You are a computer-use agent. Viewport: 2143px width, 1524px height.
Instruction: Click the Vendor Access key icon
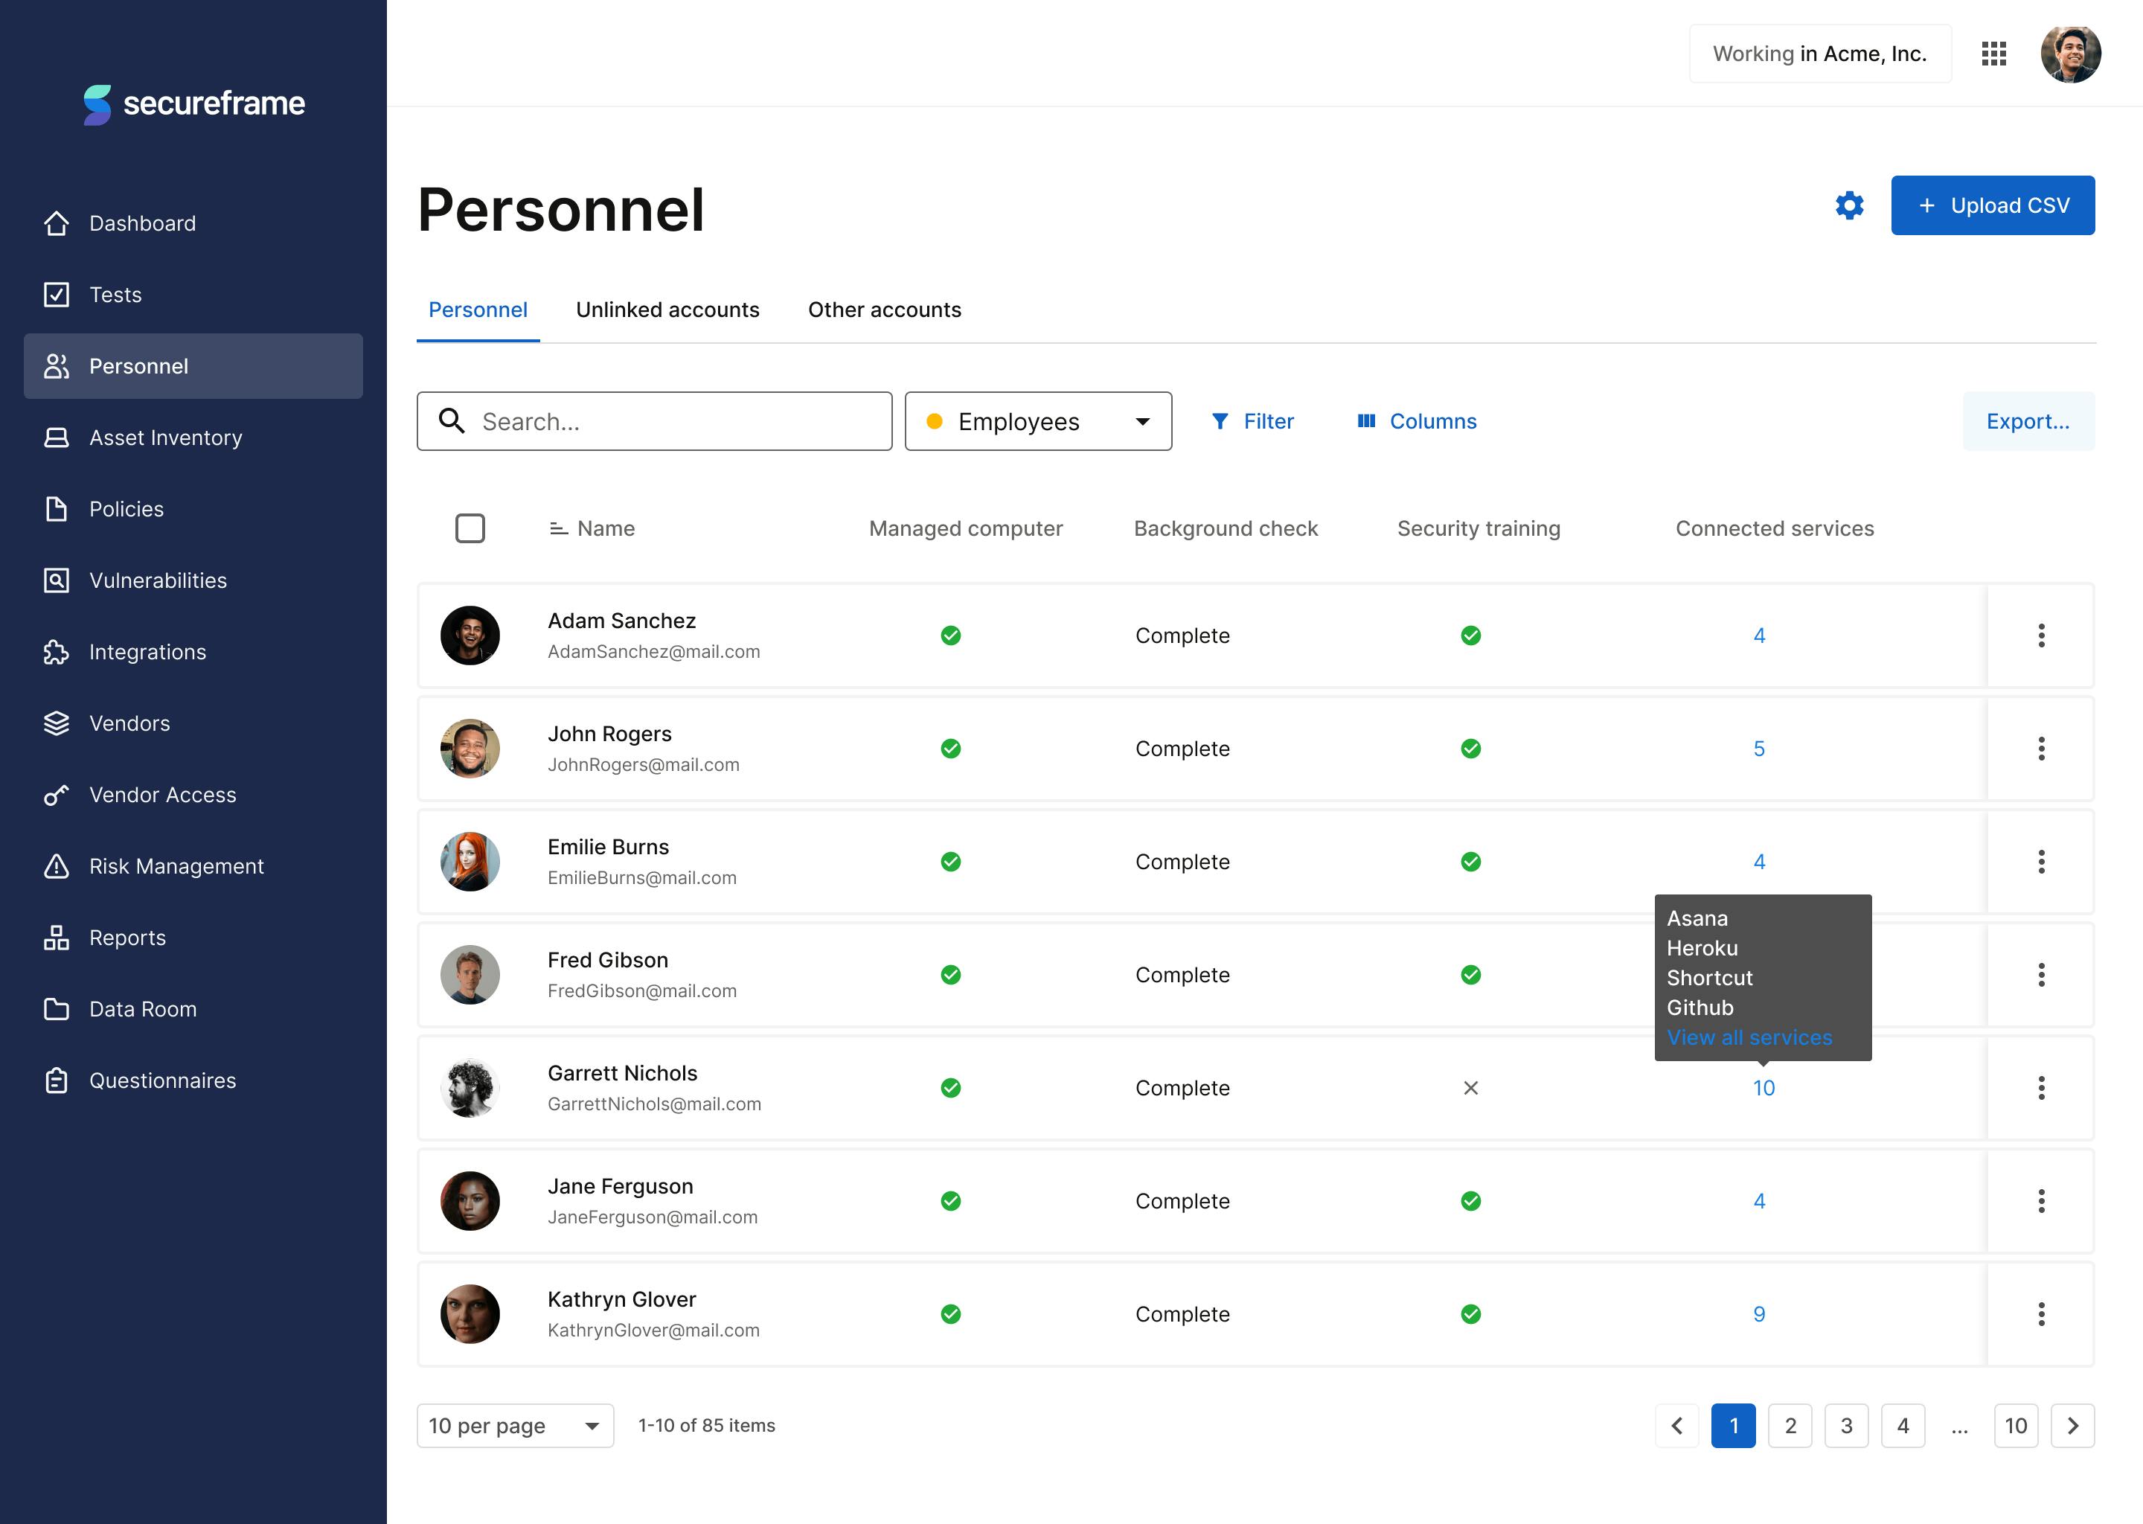point(57,795)
